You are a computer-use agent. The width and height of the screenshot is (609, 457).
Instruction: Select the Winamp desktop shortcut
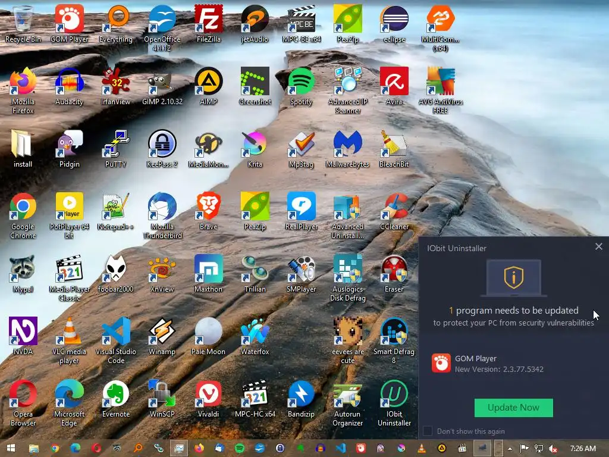162,336
